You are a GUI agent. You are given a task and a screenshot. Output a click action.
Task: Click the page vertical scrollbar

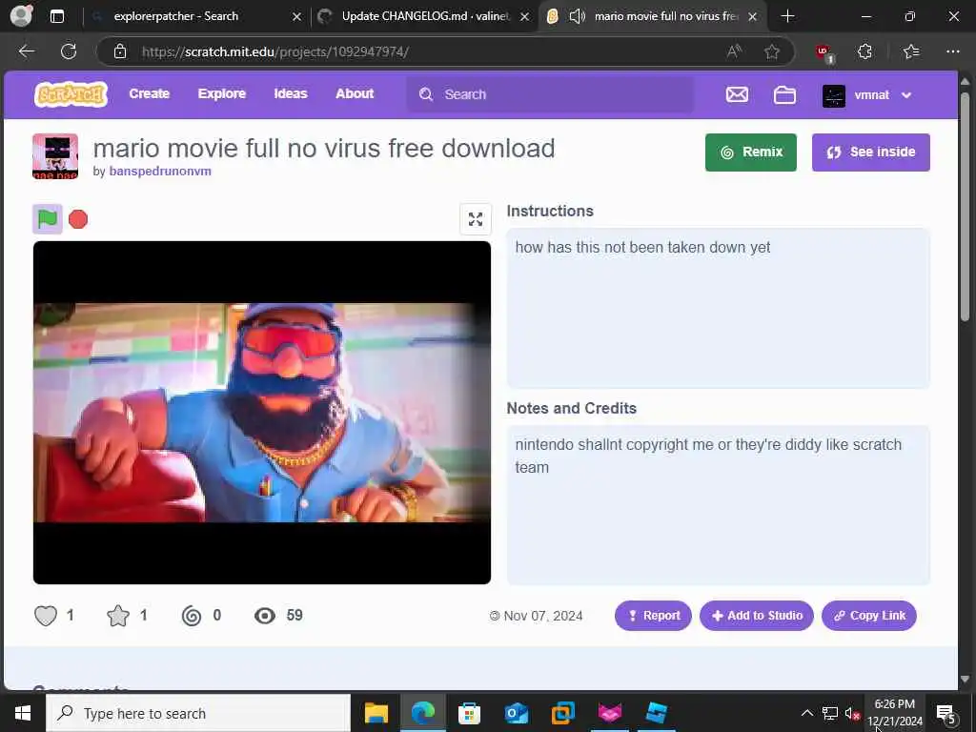point(965,206)
